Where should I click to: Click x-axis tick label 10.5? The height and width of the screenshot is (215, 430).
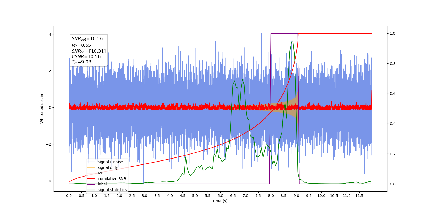[334, 196]
